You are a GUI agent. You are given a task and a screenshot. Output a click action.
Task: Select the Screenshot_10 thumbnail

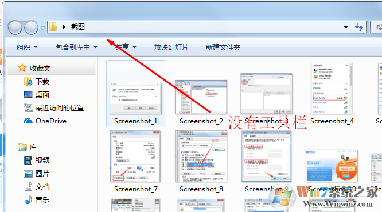(332, 166)
